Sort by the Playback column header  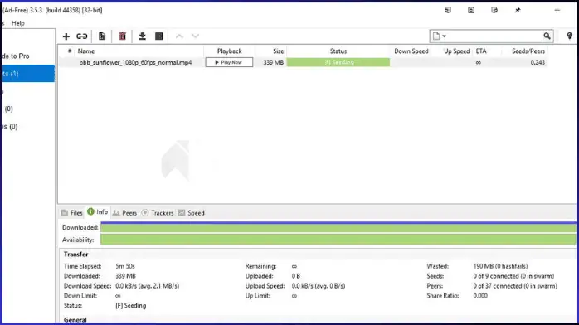pos(229,51)
